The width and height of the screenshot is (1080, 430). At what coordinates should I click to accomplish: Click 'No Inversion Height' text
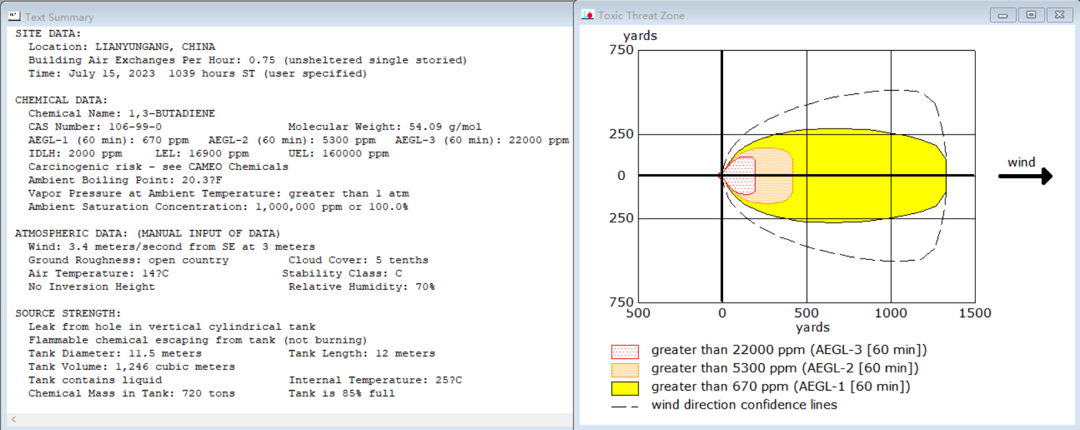coord(91,287)
